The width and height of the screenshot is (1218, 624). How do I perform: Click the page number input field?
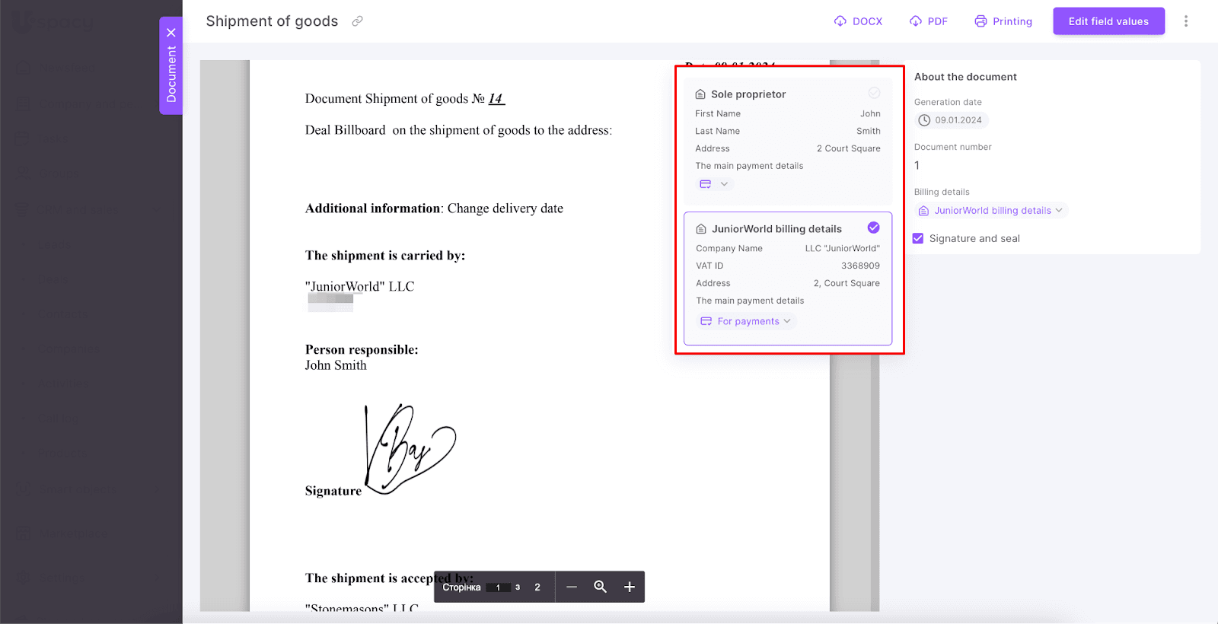click(499, 587)
